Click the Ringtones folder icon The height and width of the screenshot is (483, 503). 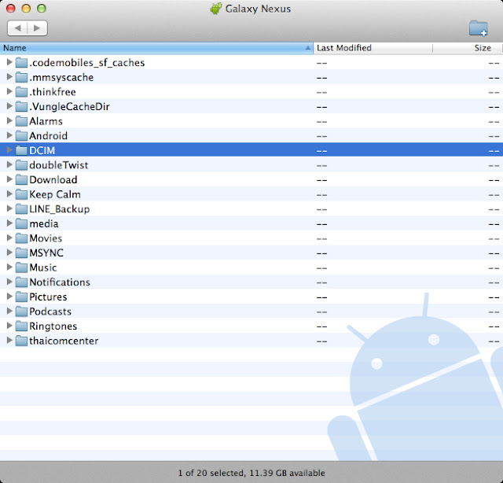[21, 326]
